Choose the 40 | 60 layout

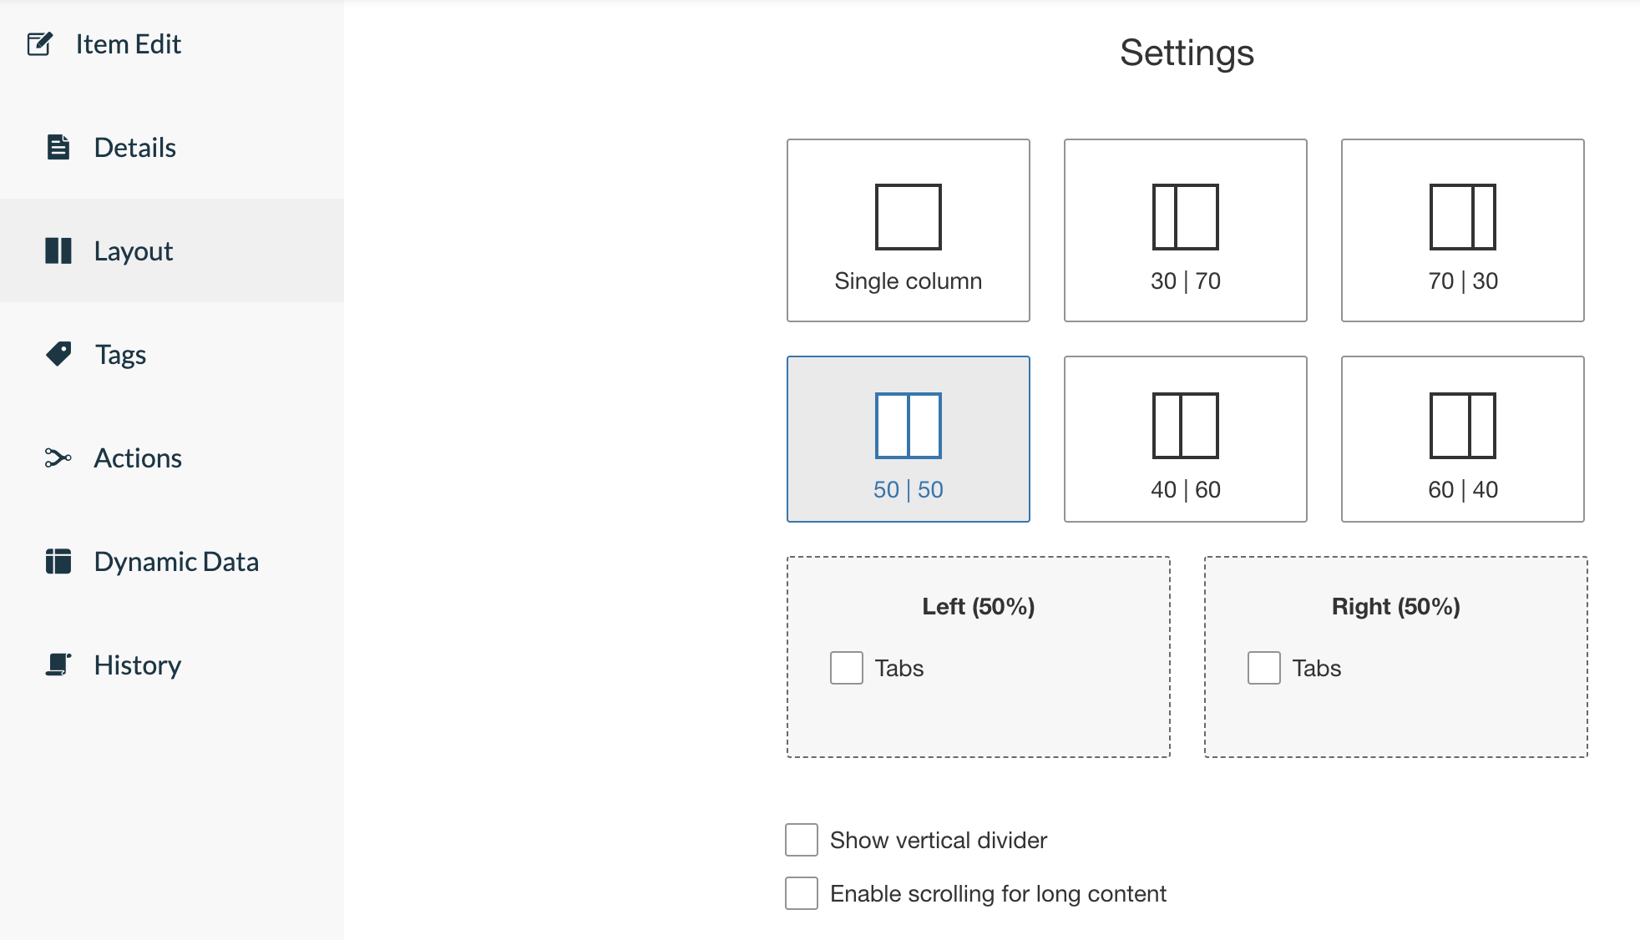1185,438
